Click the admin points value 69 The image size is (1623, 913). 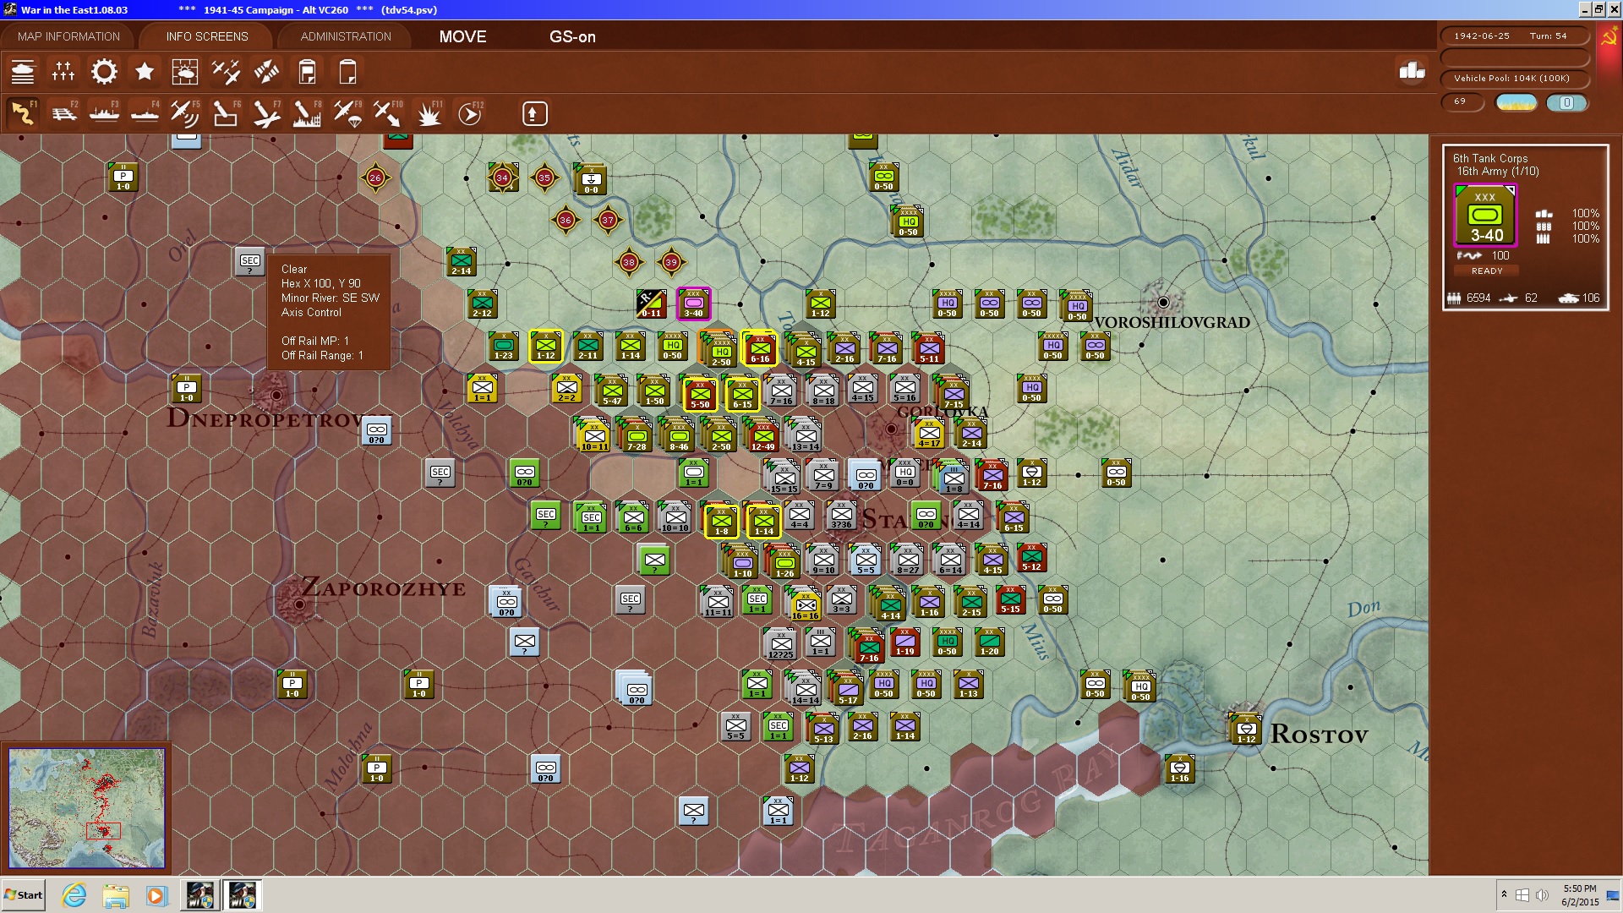point(1462,101)
